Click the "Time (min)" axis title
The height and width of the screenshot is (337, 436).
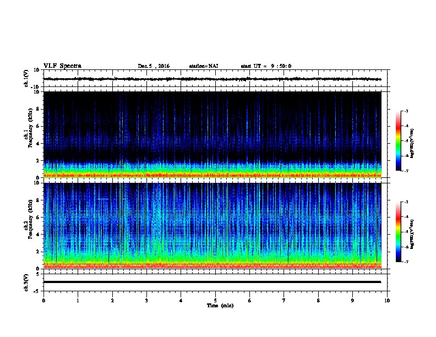[x=220, y=306]
